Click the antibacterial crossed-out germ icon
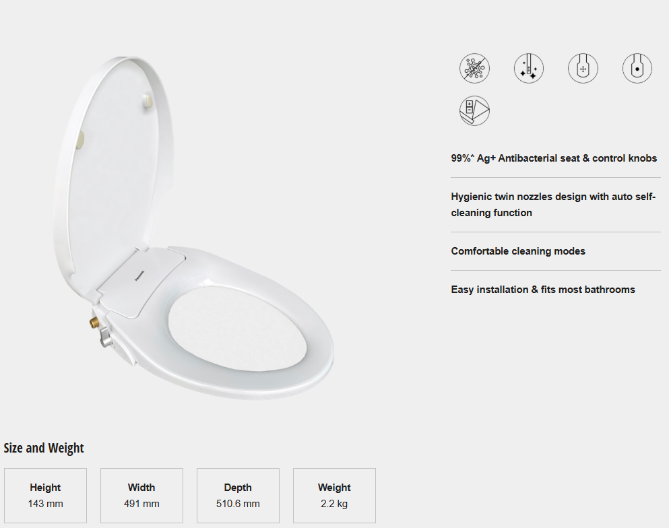 [x=474, y=68]
